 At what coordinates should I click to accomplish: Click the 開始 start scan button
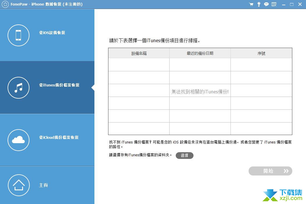pyautogui.click(x=270, y=171)
